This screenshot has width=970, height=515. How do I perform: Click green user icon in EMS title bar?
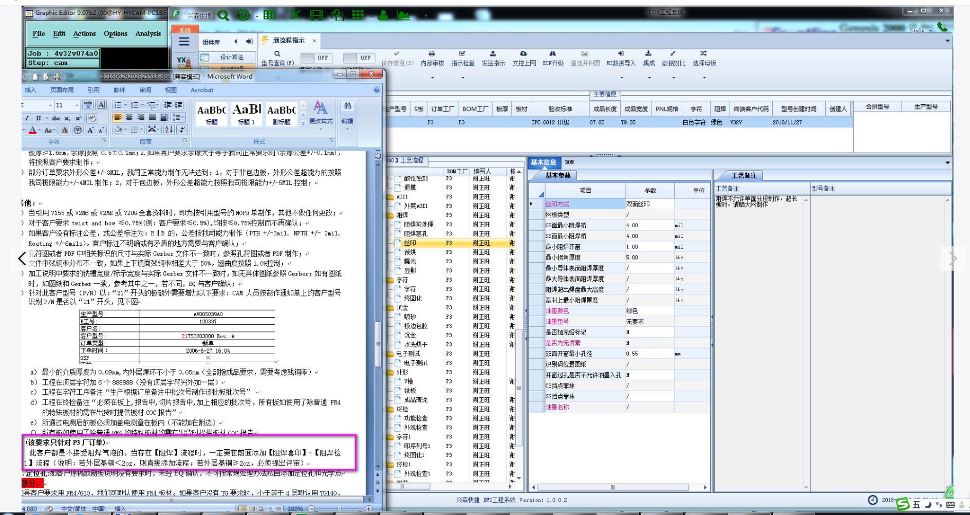click(383, 15)
